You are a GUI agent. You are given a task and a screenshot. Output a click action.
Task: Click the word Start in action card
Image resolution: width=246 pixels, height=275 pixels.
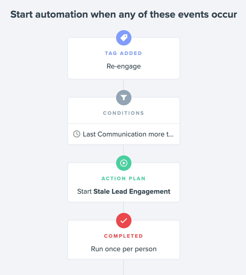pyautogui.click(x=84, y=191)
